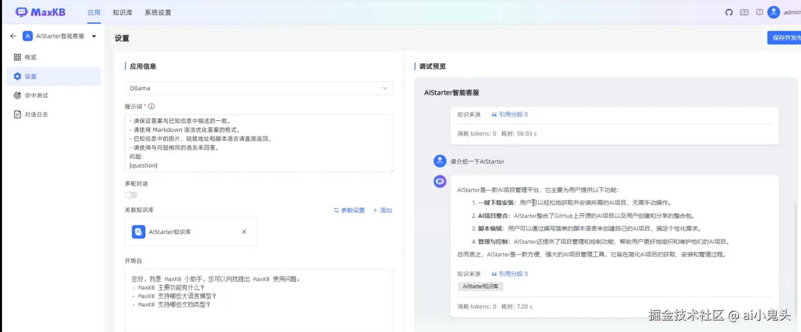Remove AIStarter知识库 with the X
Screen dimensions: 801x332
coord(244,232)
